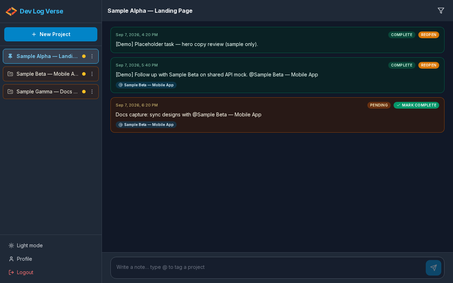Click yellow status dot on Sample Alpha
The height and width of the screenshot is (283, 453).
(84, 56)
